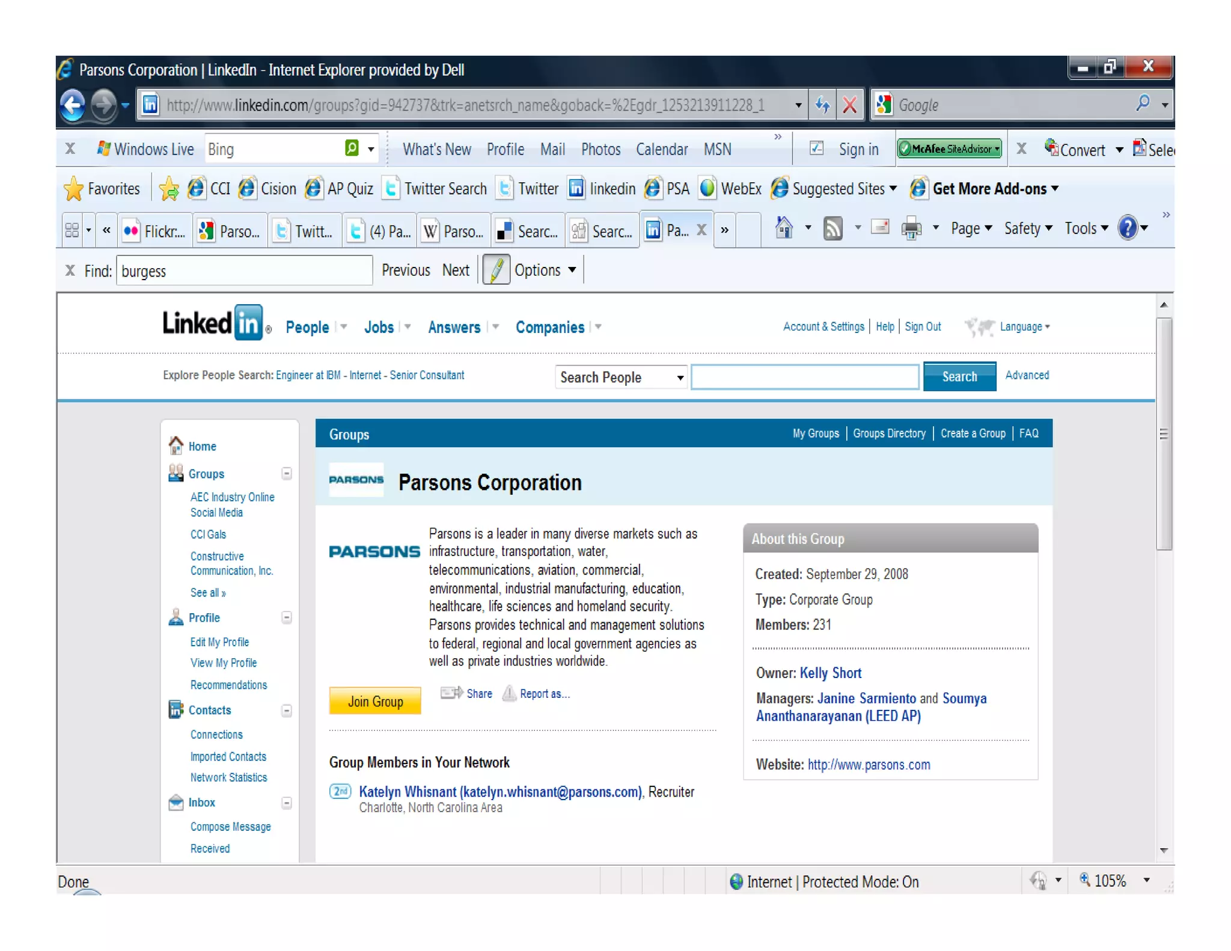Open the Search People dropdown
This screenshot has width=1231, height=951.
[621, 378]
